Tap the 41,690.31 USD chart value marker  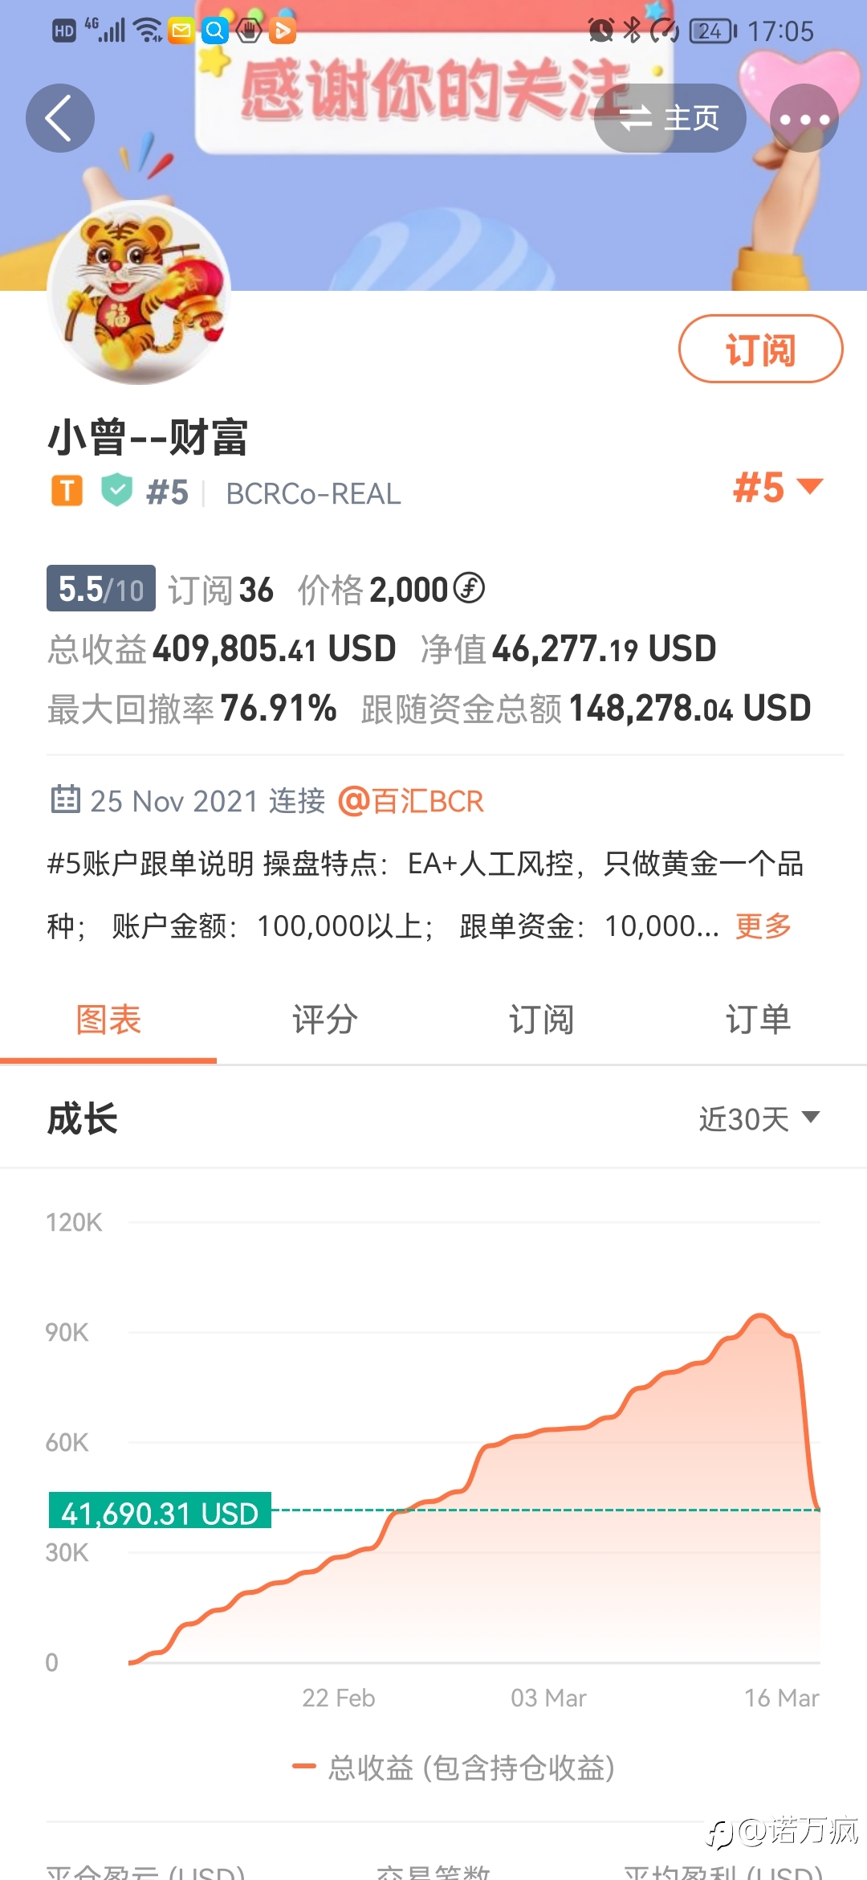(x=160, y=1510)
